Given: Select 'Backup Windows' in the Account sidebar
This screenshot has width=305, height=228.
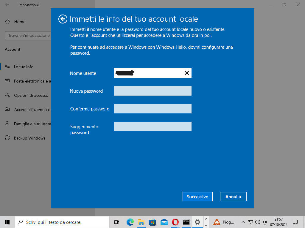Looking at the screenshot, I should point(30,138).
